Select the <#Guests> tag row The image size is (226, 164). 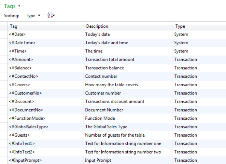point(19,135)
